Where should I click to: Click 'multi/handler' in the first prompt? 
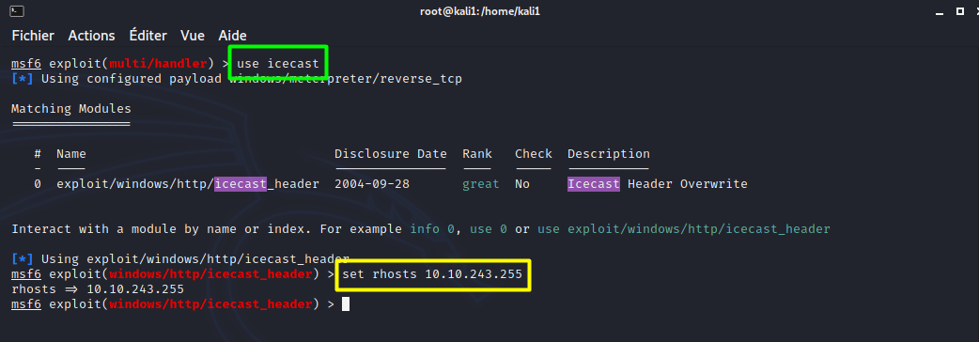[158, 63]
